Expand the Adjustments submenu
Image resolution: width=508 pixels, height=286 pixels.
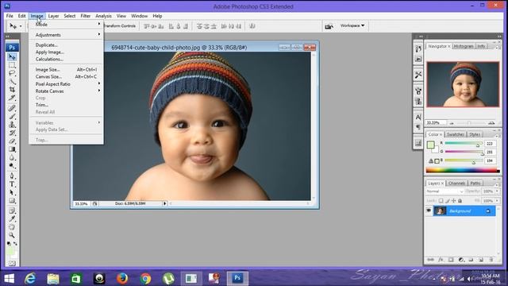click(66, 35)
